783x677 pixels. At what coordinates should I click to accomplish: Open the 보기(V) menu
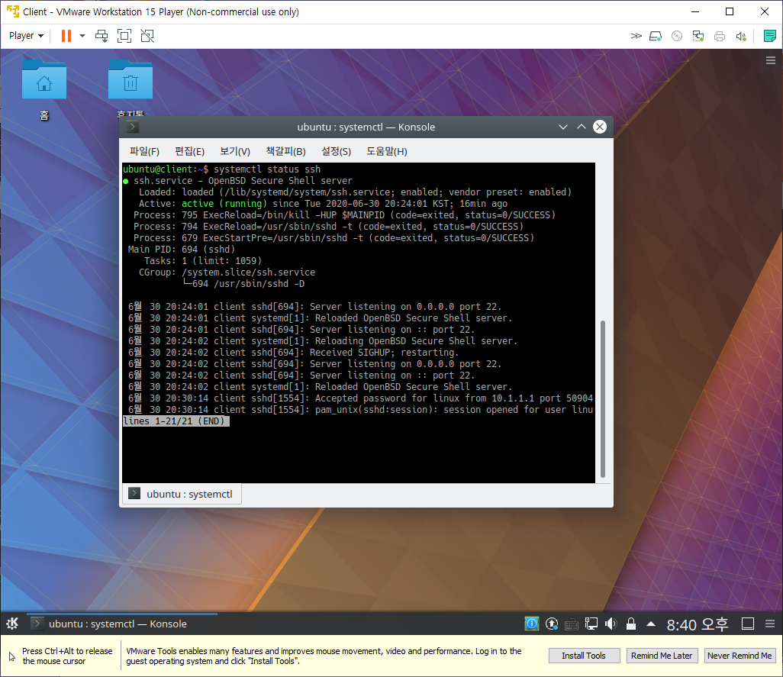click(x=235, y=151)
